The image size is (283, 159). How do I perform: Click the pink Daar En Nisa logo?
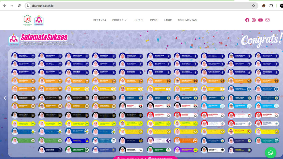(39, 20)
